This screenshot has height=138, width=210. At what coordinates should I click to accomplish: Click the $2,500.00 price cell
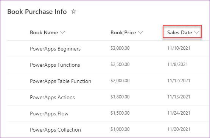point(120,64)
